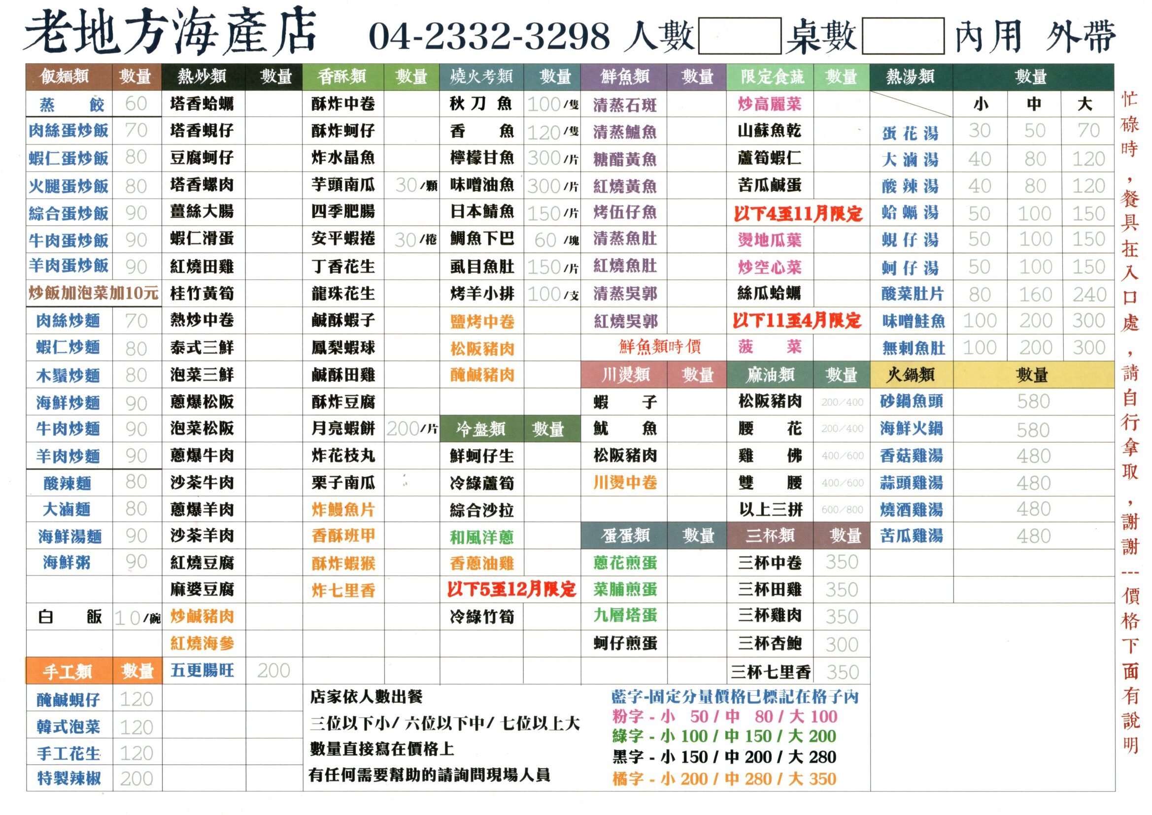Select 糖醋黃魚 fish item
This screenshot has width=1152, height=815.
625,159
